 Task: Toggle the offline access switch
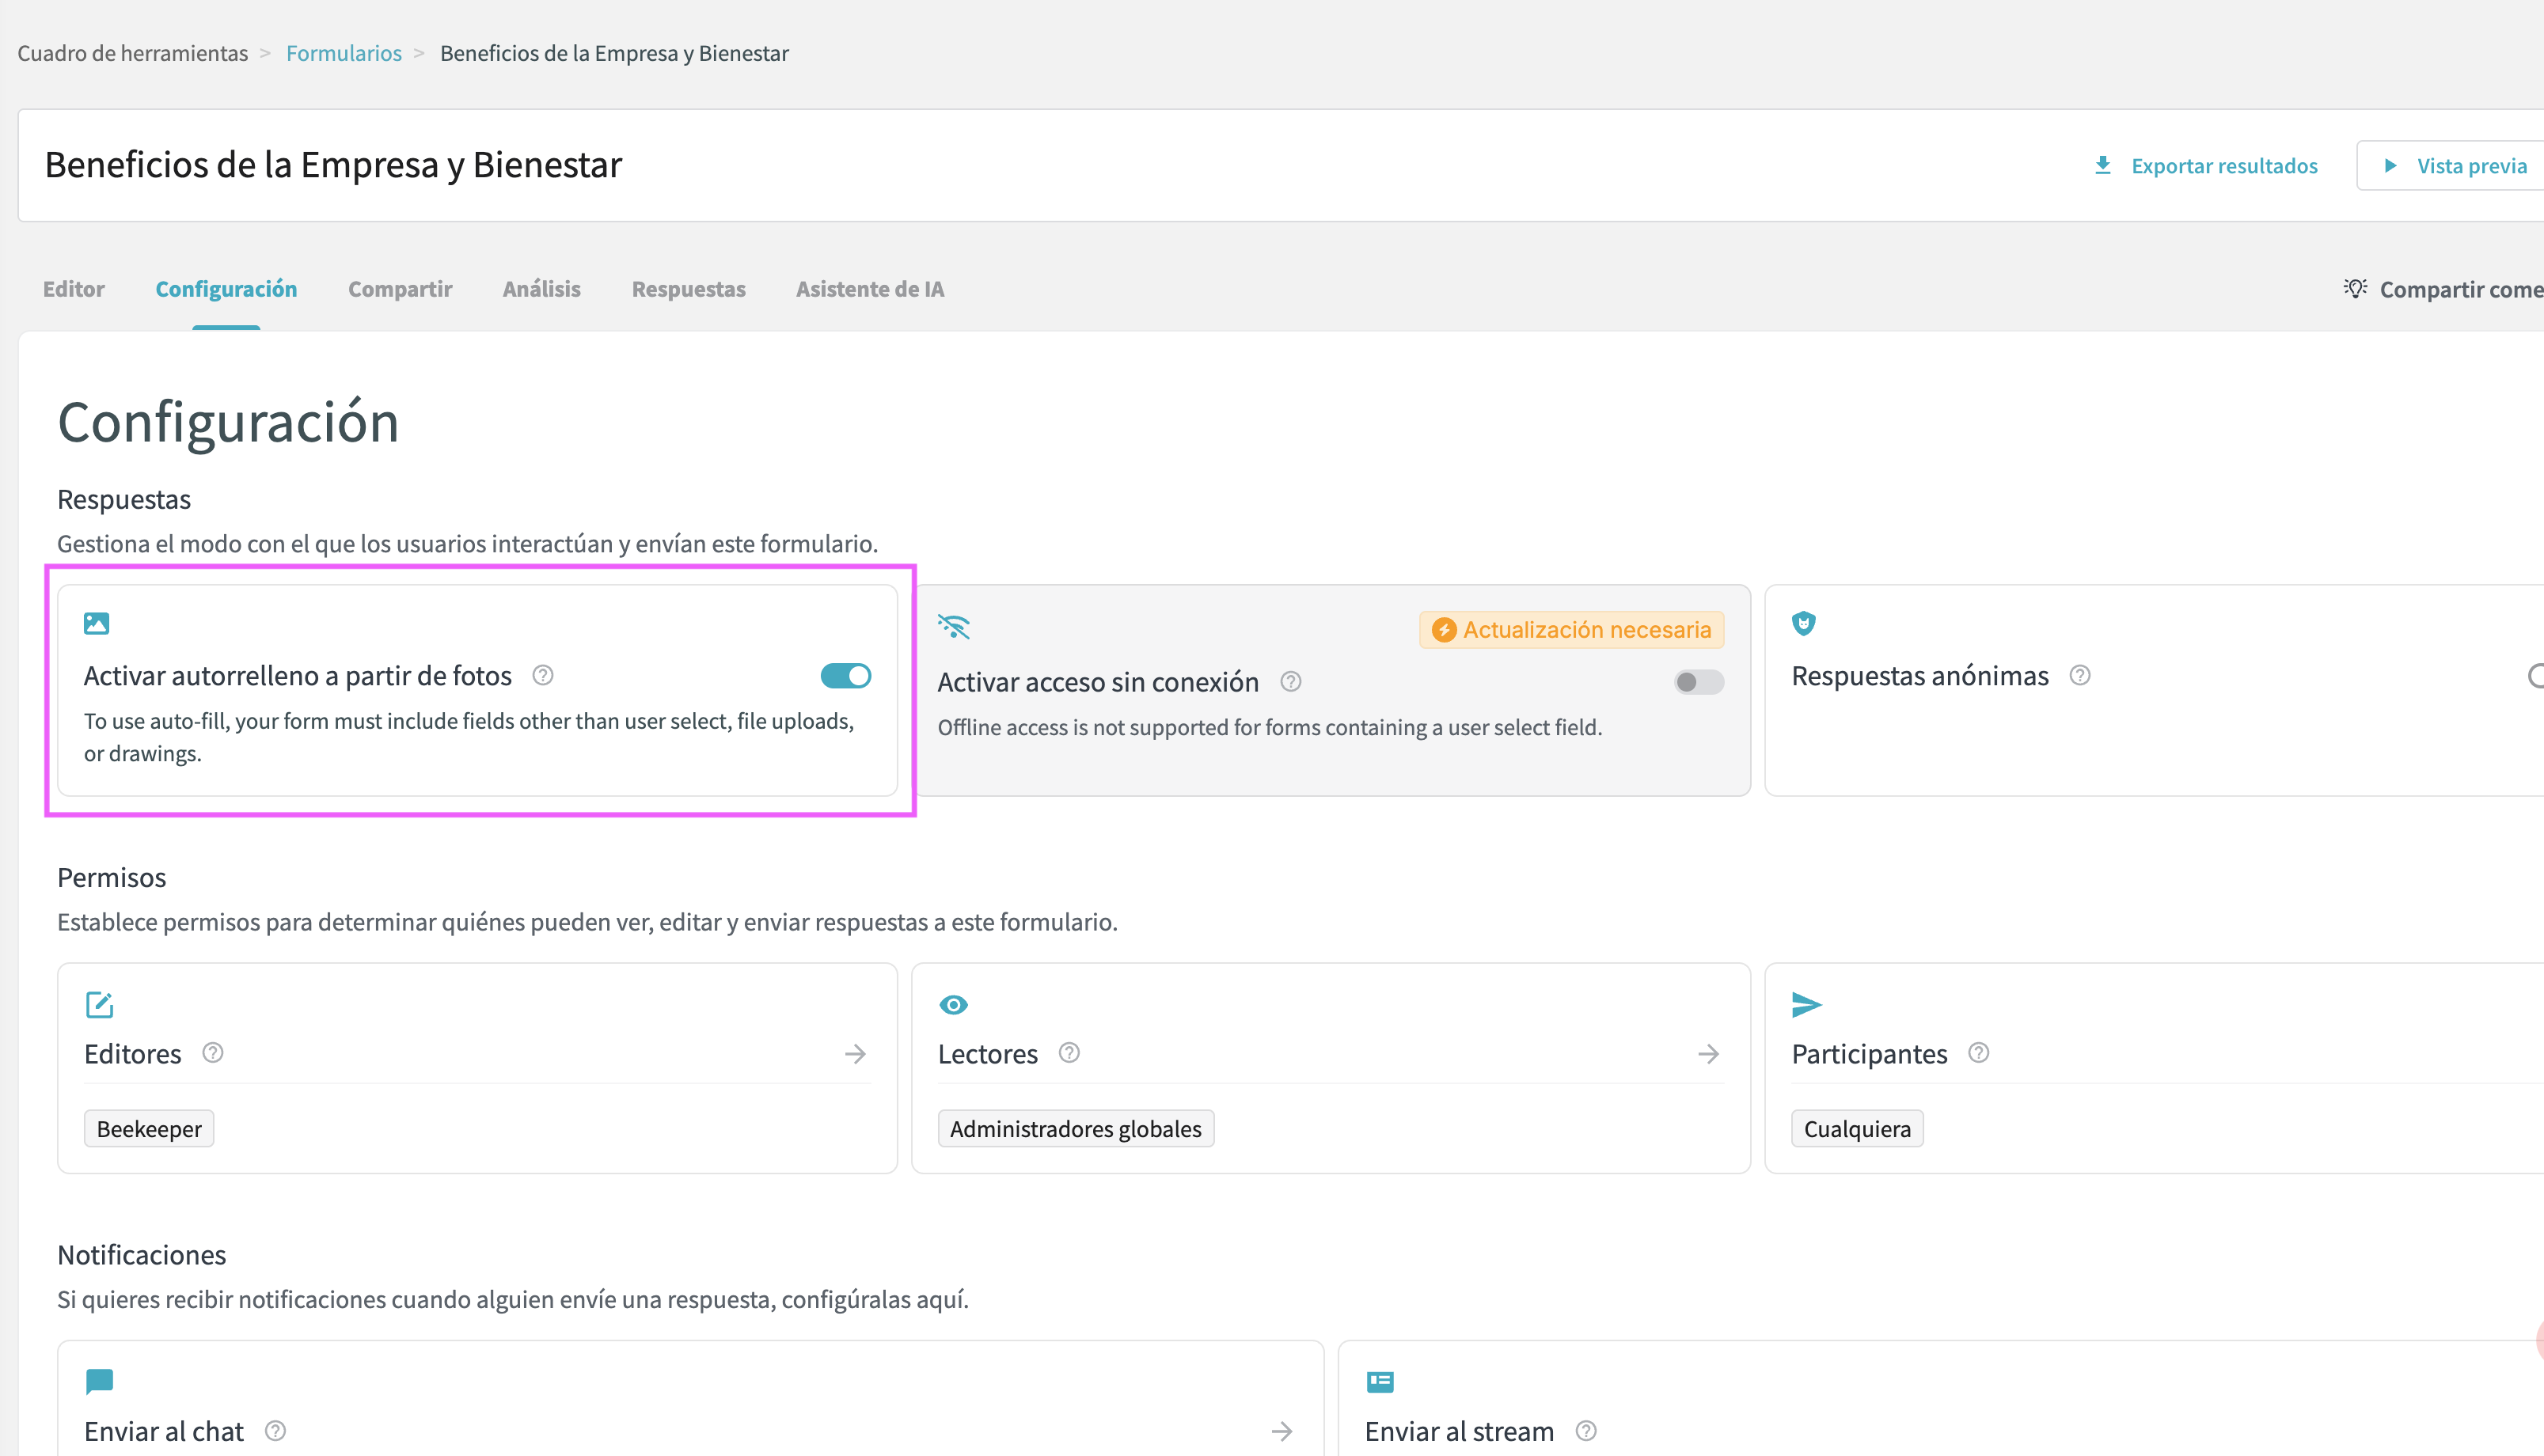tap(1698, 682)
